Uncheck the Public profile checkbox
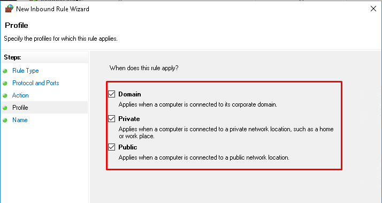The height and width of the screenshot is (203, 382). pyautogui.click(x=112, y=147)
